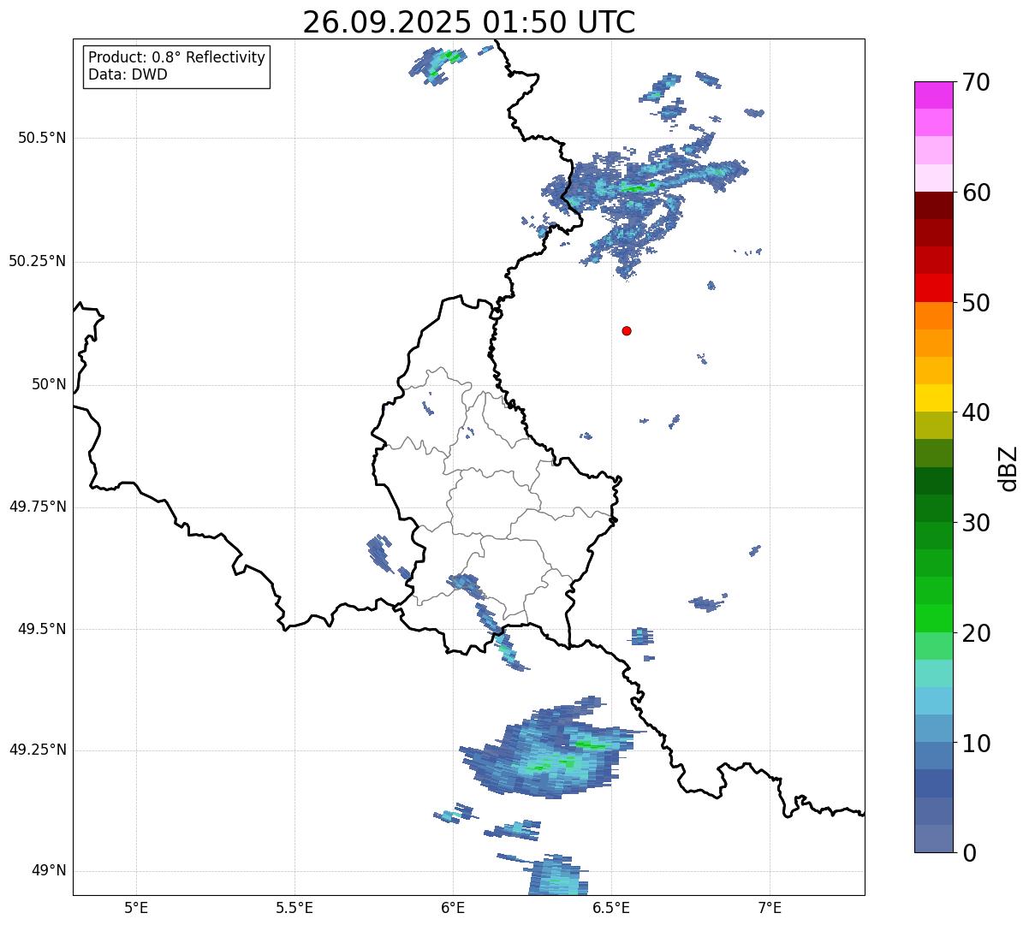The width and height of the screenshot is (1029, 925).
Task: Select the 49°N latitude label
Action: tap(49, 870)
